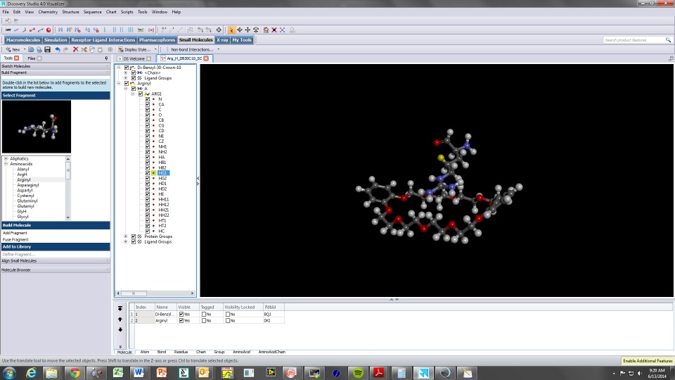
Task: Switch to the Macromolecules tool tab
Action: tap(22, 39)
